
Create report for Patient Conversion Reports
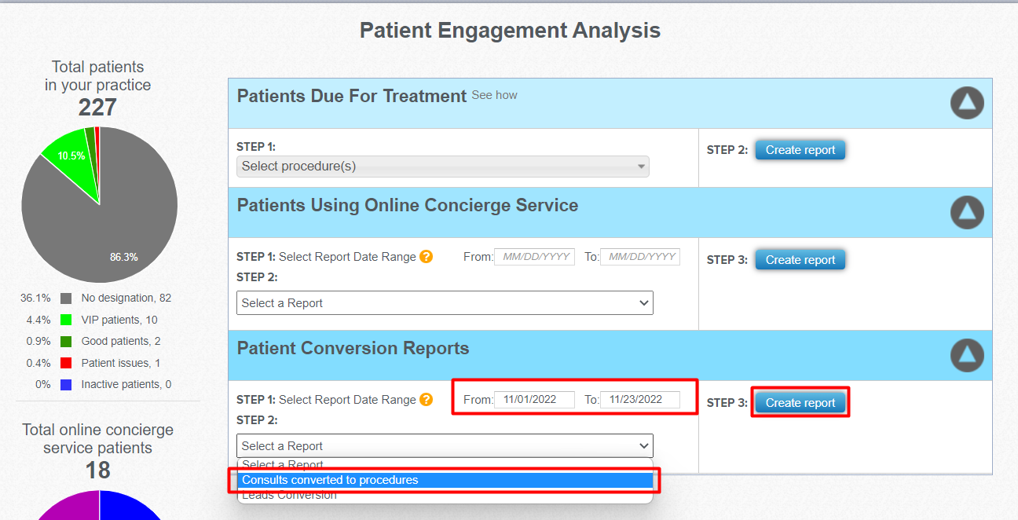(x=800, y=403)
